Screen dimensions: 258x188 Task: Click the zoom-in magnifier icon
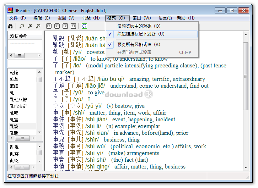(x=30, y=26)
